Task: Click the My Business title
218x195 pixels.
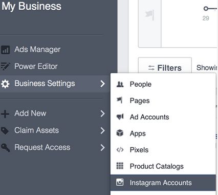Action: click(31, 7)
